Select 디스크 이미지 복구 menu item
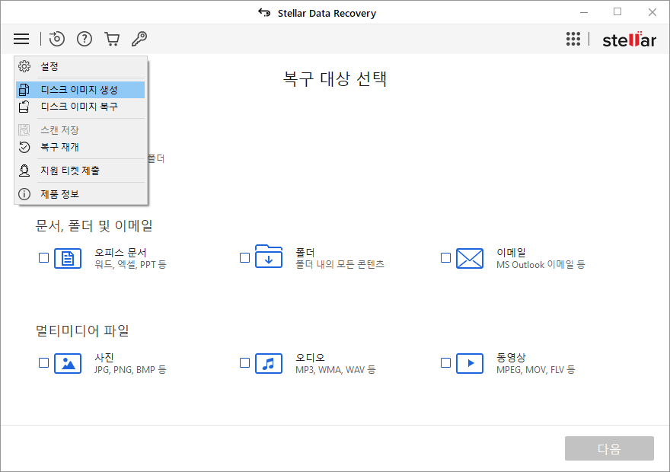The image size is (670, 472). pyautogui.click(x=81, y=107)
